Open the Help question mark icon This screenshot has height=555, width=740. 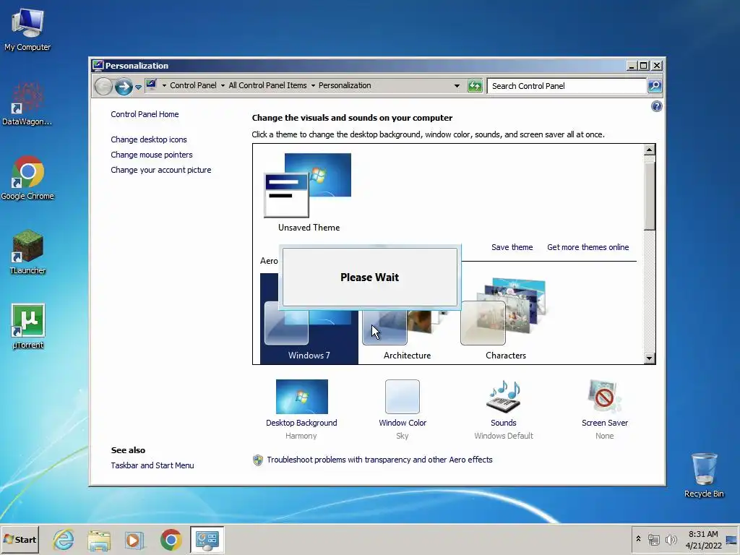(656, 106)
